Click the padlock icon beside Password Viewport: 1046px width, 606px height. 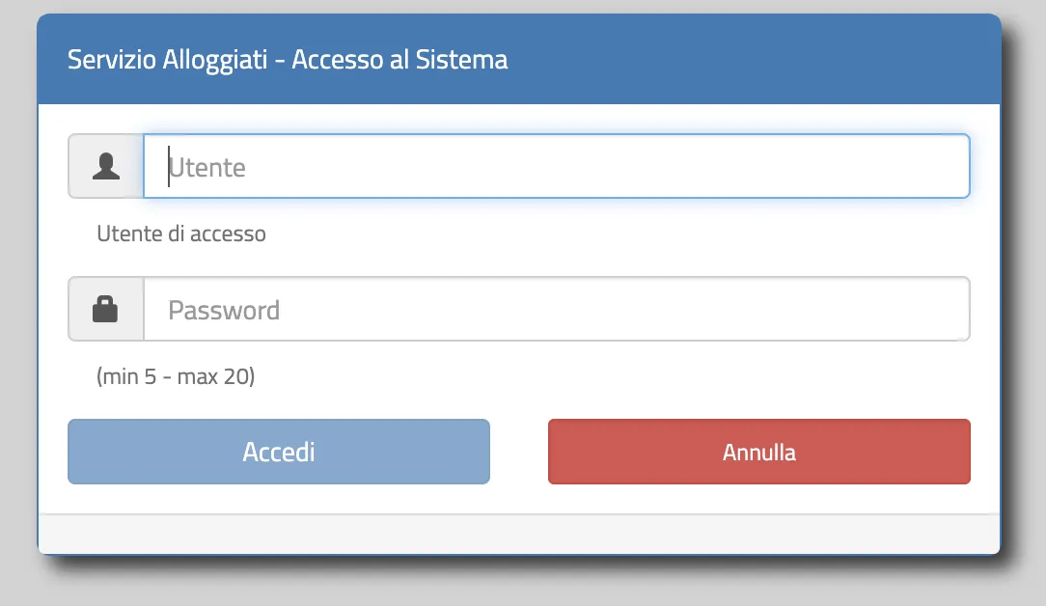click(105, 310)
